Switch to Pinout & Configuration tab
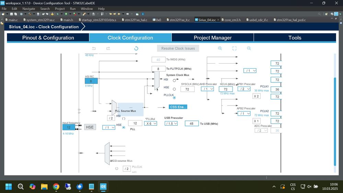The height and width of the screenshot is (193, 343). click(48, 38)
